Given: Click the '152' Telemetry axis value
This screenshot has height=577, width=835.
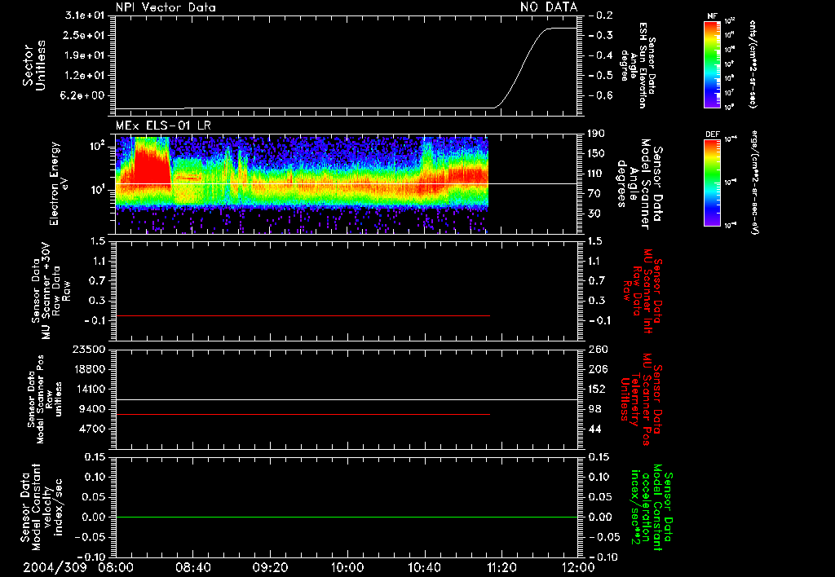Looking at the screenshot, I should 598,389.
